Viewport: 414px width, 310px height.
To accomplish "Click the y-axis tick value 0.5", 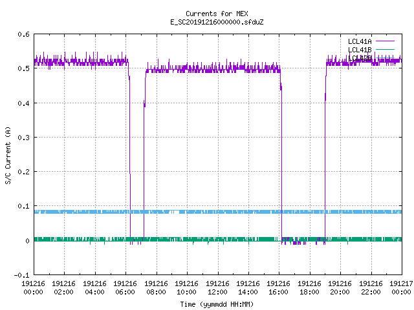I will [23, 68].
